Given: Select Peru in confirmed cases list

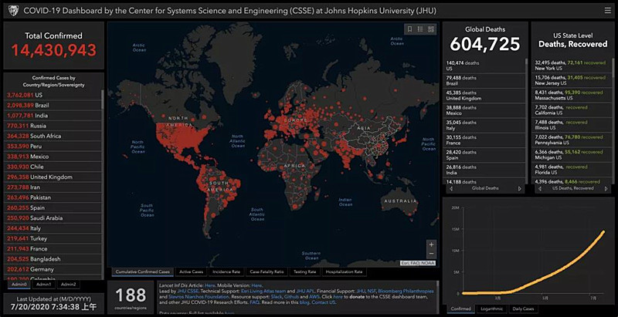Looking at the screenshot, I should click(53, 147).
